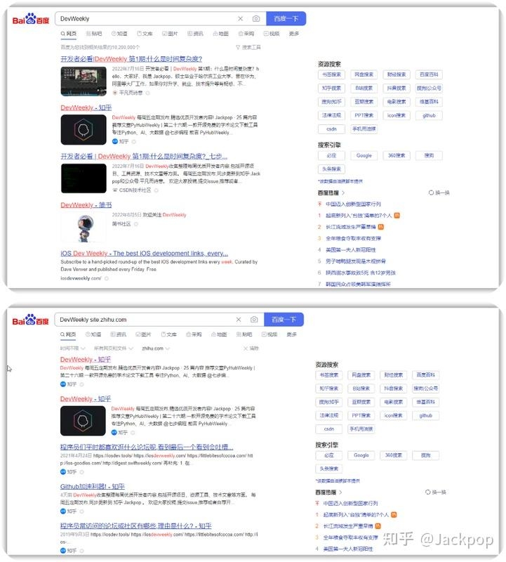
Task: Open 'DevWeekly - 简书' result link
Action: point(86,205)
